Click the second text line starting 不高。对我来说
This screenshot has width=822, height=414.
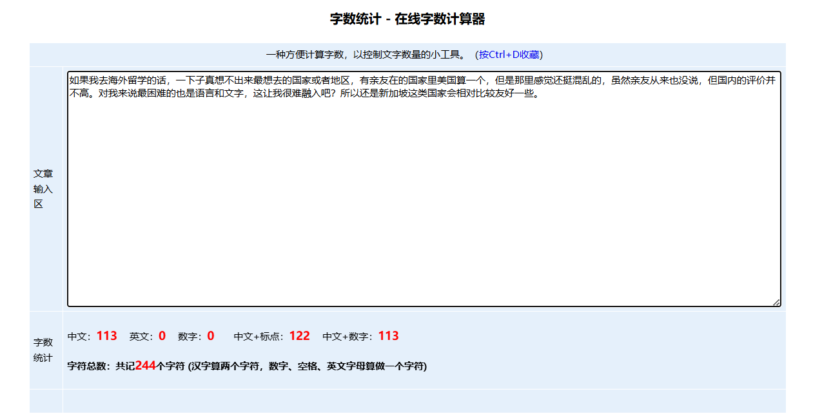point(304,94)
